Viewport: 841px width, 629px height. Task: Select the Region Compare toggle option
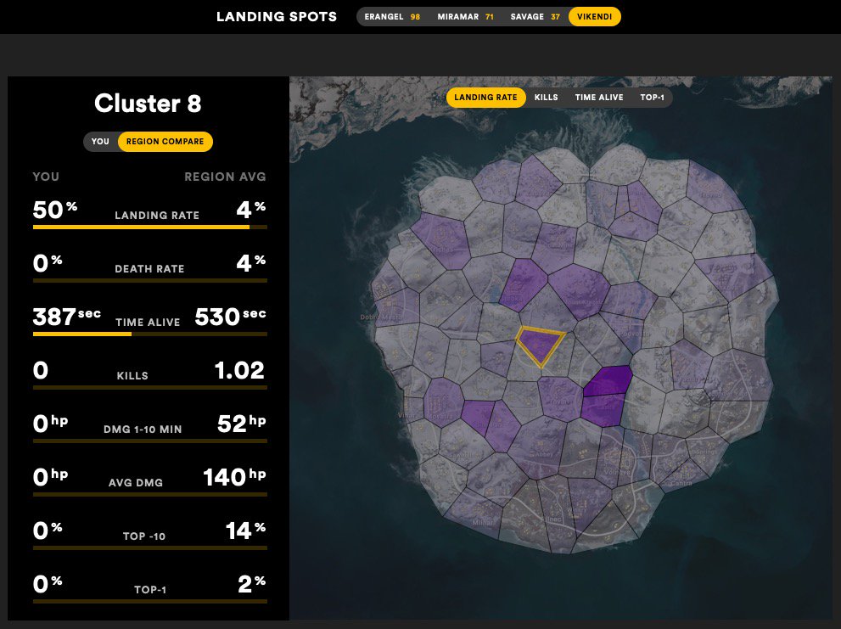click(x=165, y=142)
